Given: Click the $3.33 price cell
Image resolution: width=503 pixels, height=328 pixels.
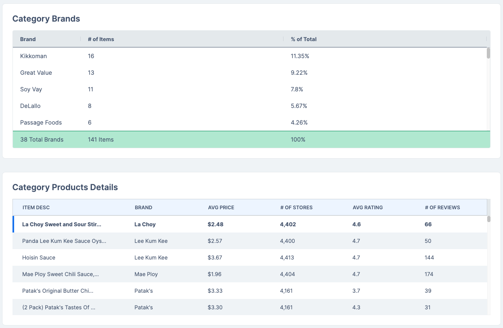Looking at the screenshot, I should [x=215, y=291].
